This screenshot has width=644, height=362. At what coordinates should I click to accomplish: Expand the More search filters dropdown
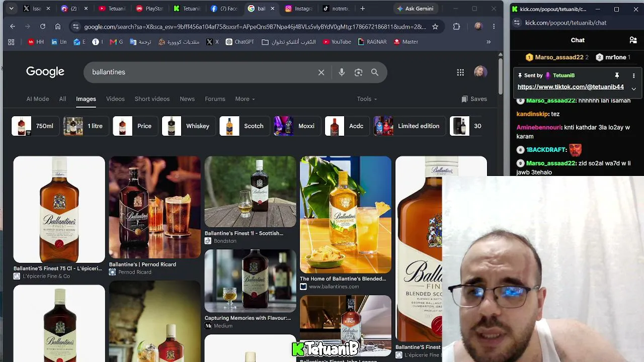click(x=245, y=99)
